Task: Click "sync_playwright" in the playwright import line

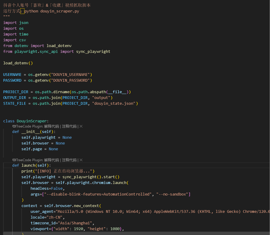Action: pos(93,52)
